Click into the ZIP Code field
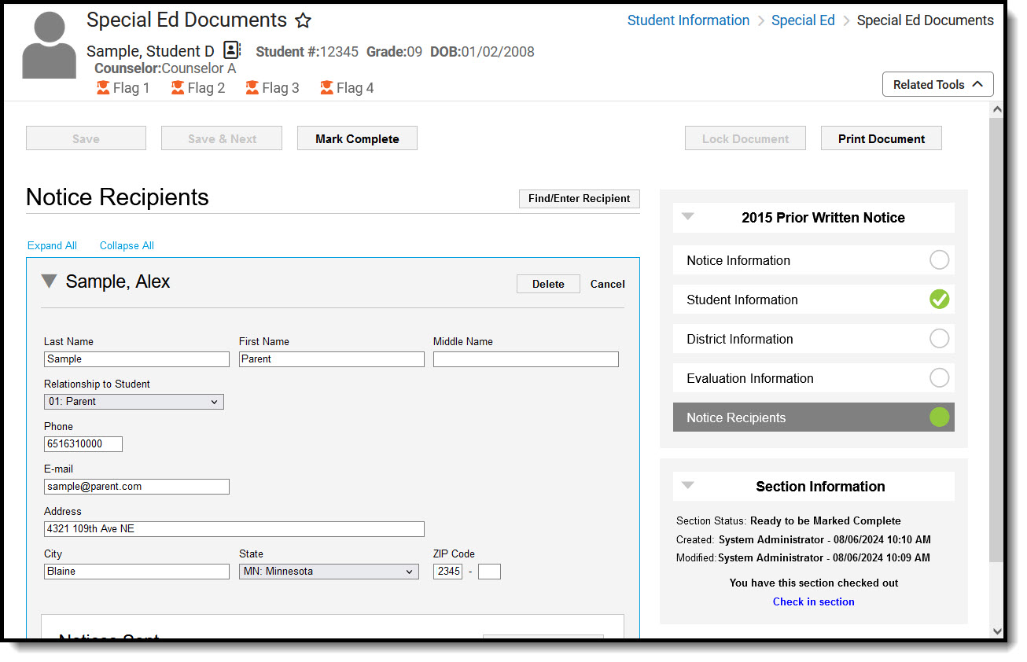1027x662 pixels. pyautogui.click(x=448, y=572)
